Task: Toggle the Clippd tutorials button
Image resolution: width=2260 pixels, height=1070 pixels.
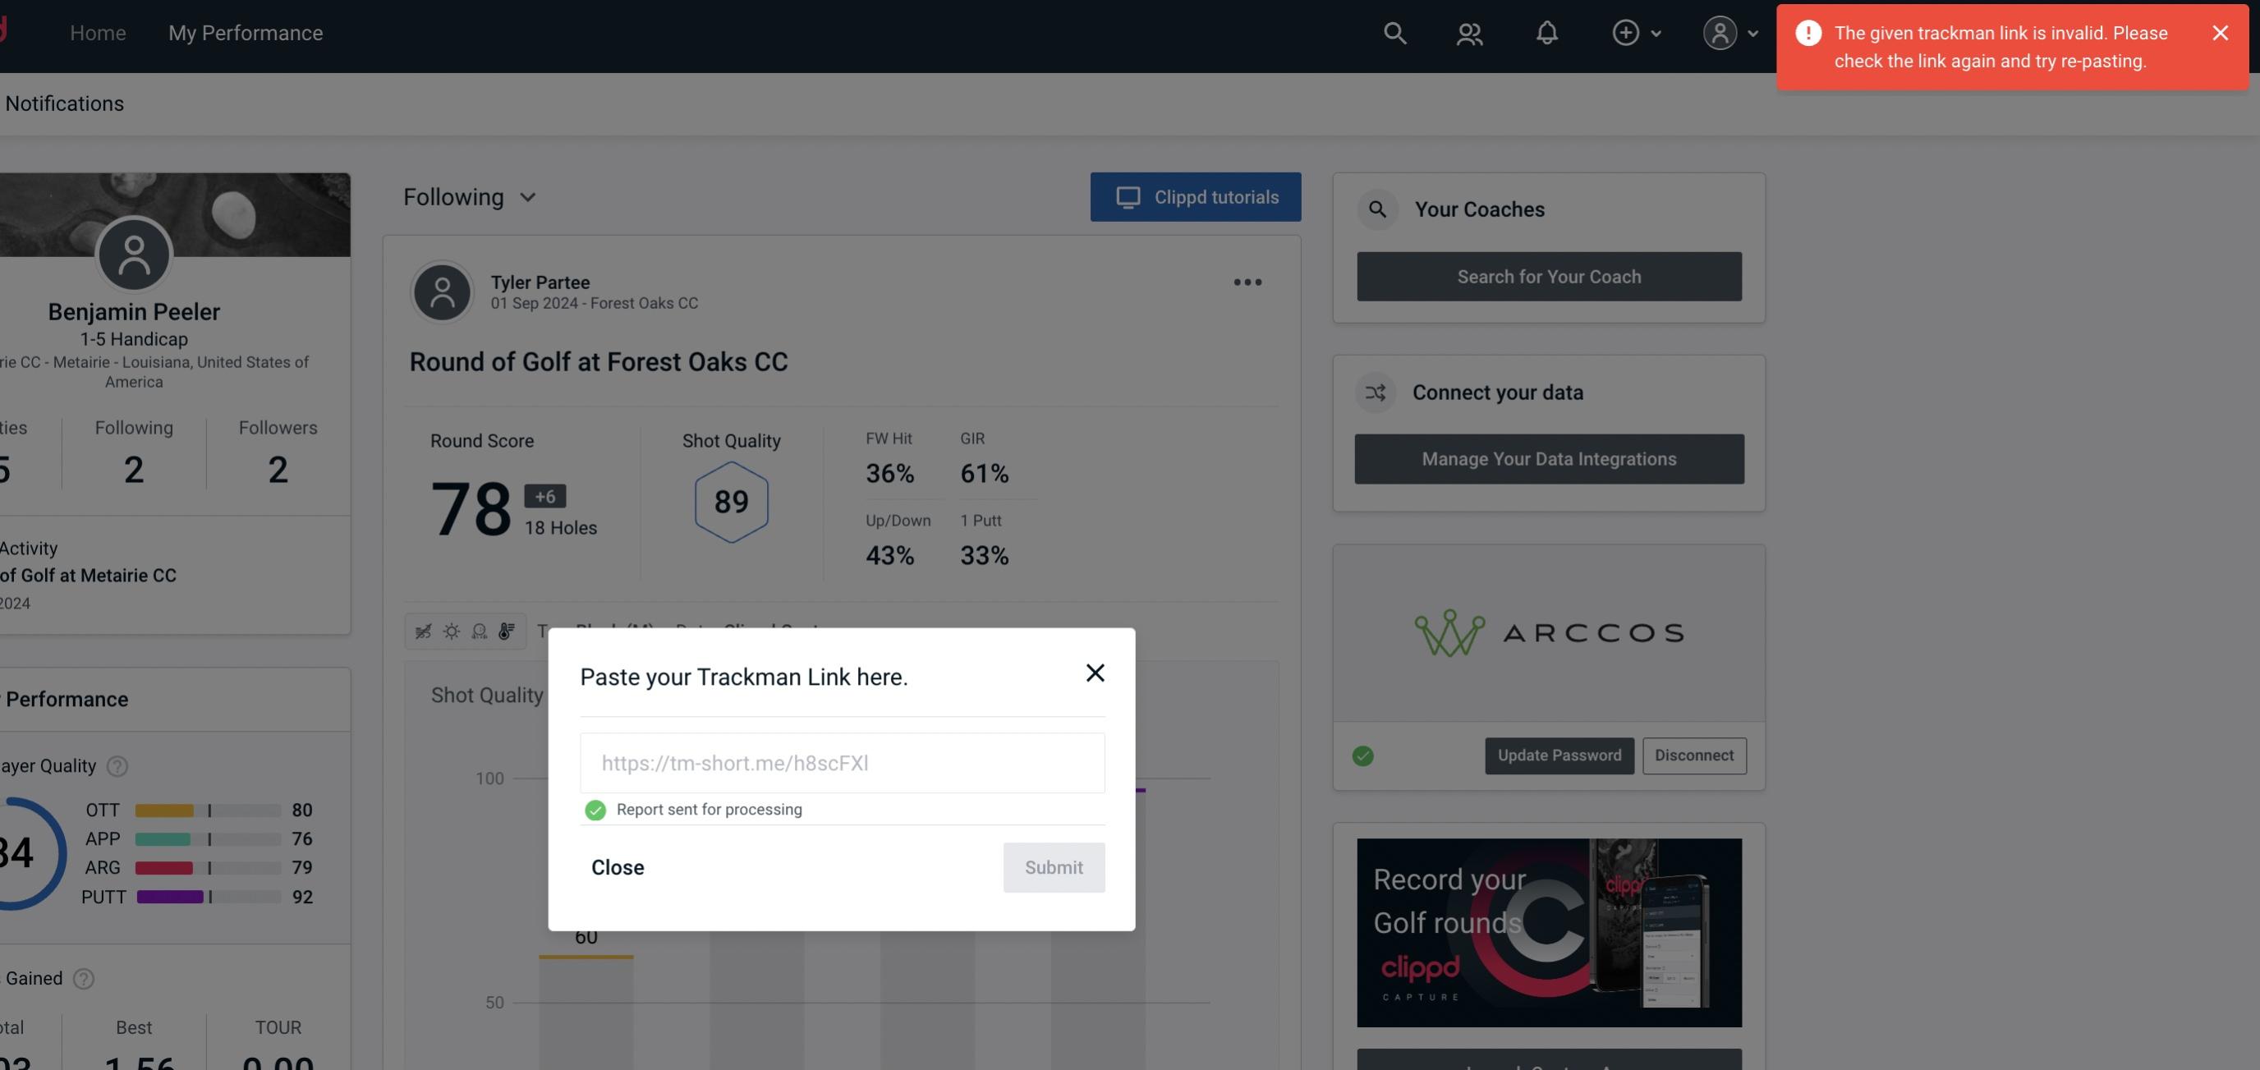Action: (1197, 196)
